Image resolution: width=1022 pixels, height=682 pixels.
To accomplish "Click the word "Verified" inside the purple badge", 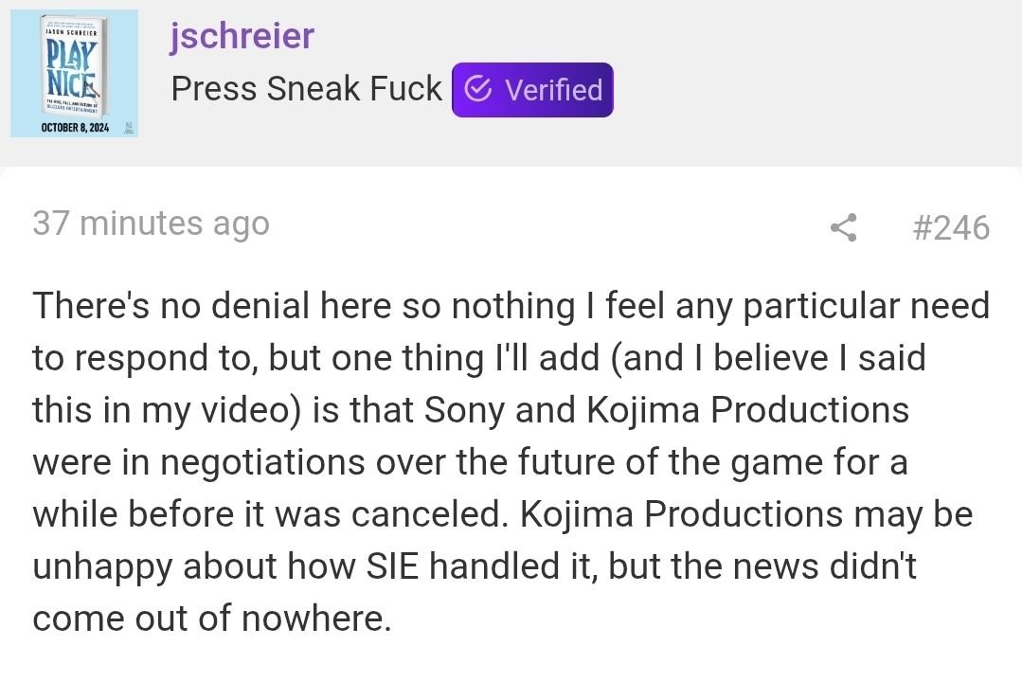I will pyautogui.click(x=553, y=90).
